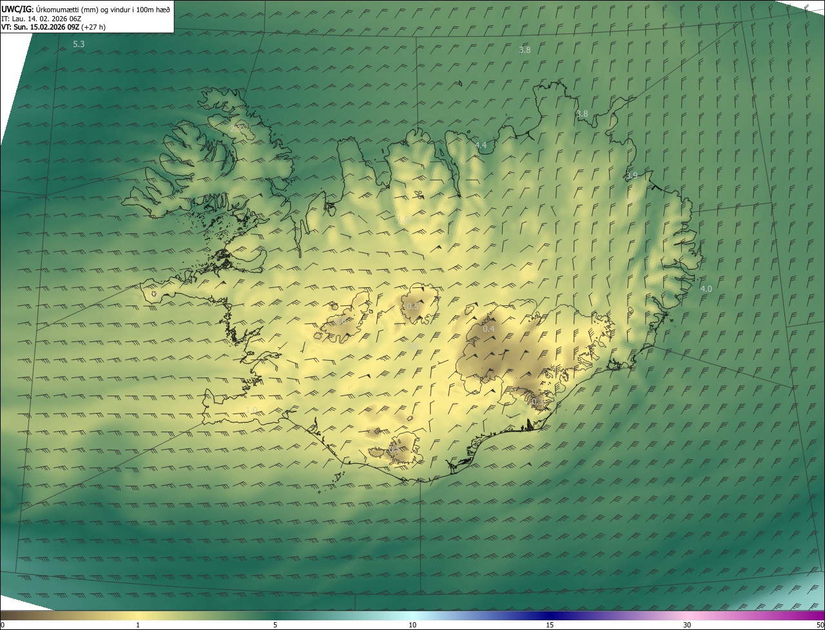Click the 0.4 value on the large glacier
This screenshot has width=825, height=630.
(489, 329)
